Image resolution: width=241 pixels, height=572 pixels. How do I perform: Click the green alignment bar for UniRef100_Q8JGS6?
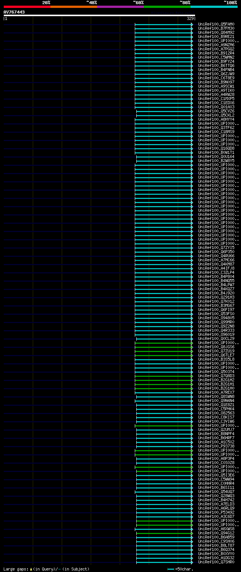164,347
